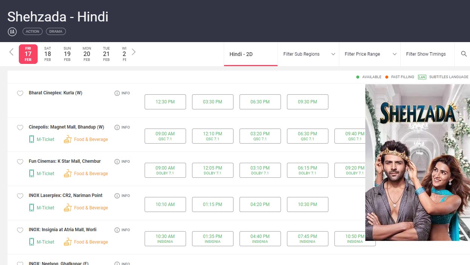470x265 pixels.
Task: Expand Filter Sub Regions dropdown
Action: tap(309, 54)
